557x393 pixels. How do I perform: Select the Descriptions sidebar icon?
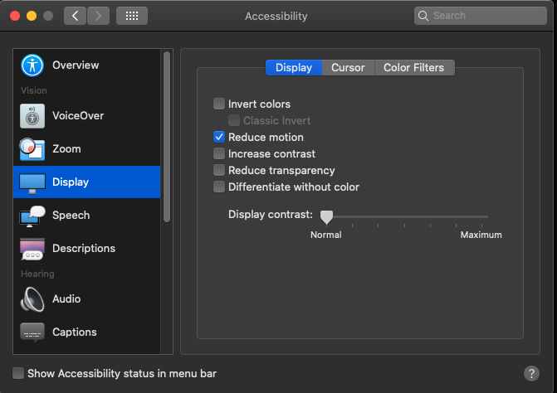[32, 249]
